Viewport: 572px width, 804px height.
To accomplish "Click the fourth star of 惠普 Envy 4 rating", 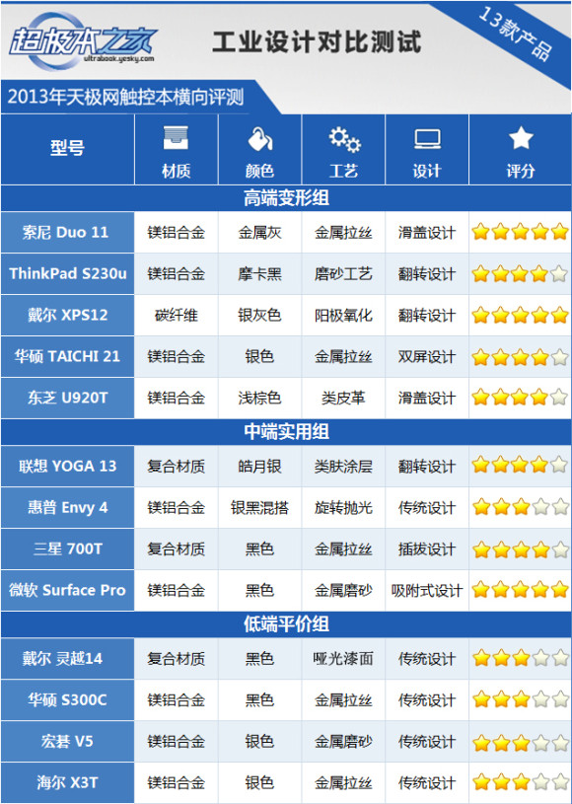I will [540, 508].
